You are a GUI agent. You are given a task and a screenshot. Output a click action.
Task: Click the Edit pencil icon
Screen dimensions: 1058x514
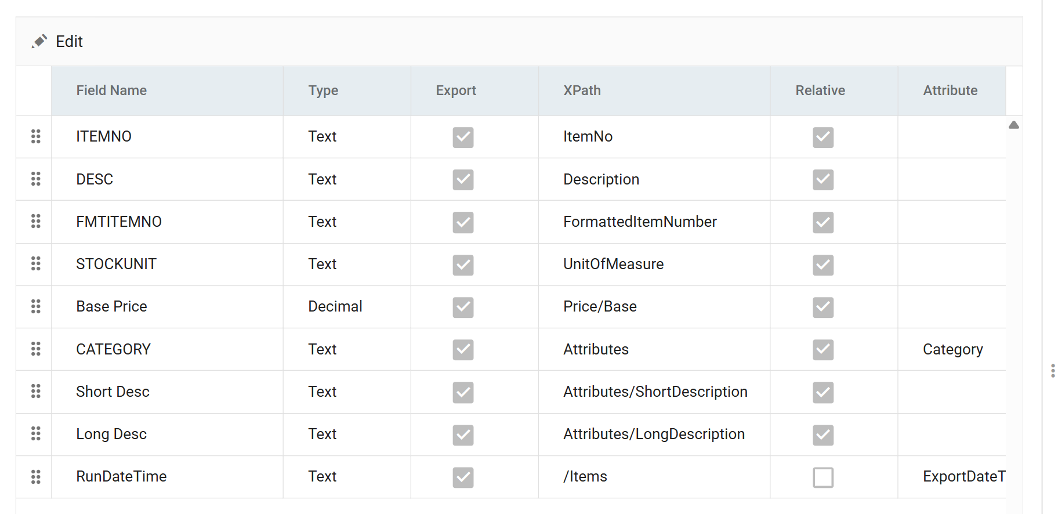(39, 41)
